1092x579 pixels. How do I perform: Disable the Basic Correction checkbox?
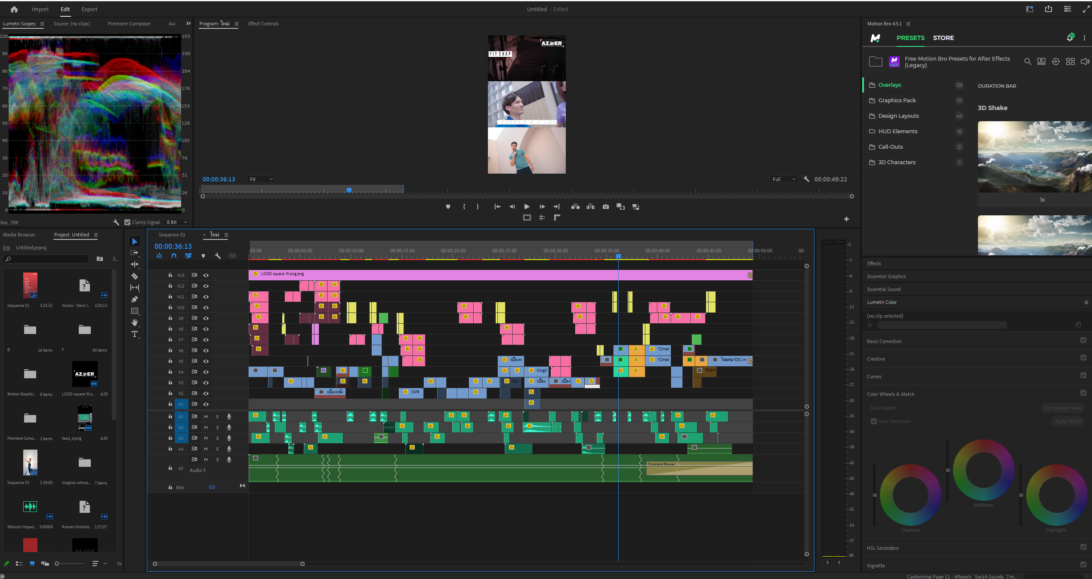[x=1083, y=340]
